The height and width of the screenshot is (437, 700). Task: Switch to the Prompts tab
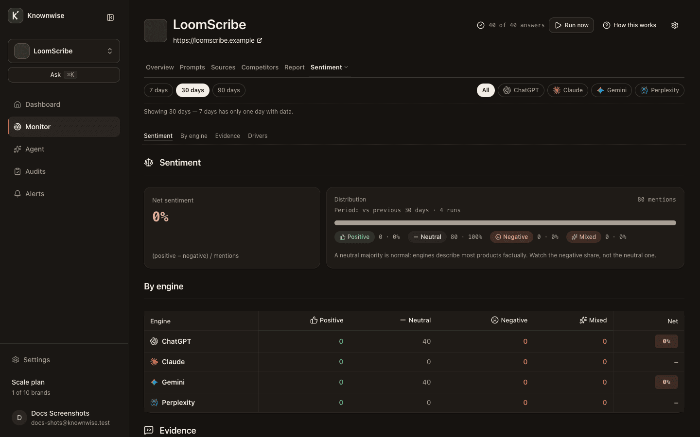pos(192,67)
